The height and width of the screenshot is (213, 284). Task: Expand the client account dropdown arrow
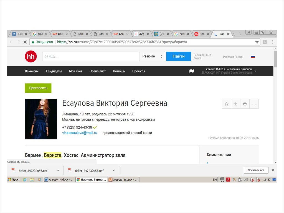point(255,71)
